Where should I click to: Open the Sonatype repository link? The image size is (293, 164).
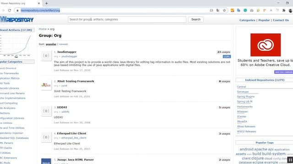coord(243,92)
